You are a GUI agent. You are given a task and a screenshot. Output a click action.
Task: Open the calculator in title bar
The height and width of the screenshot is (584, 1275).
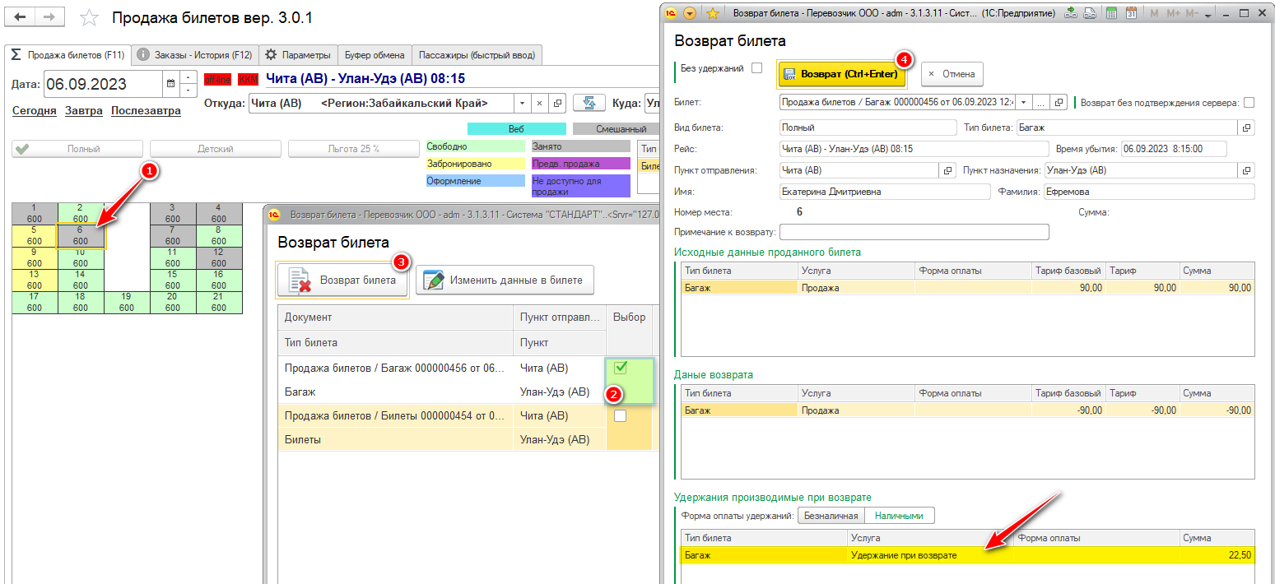coord(1111,13)
